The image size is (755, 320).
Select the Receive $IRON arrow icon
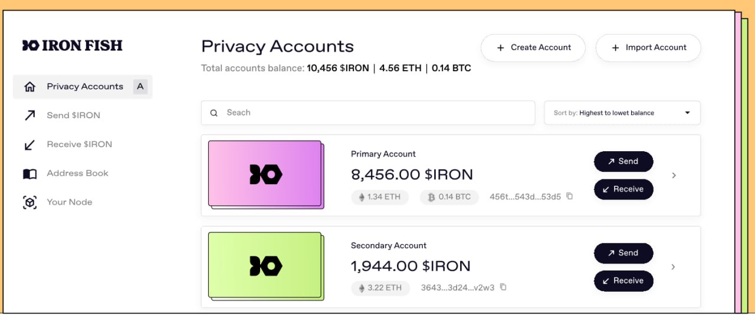[29, 144]
